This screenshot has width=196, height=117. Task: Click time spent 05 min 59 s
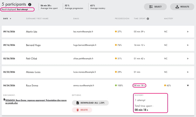[x=139, y=32]
